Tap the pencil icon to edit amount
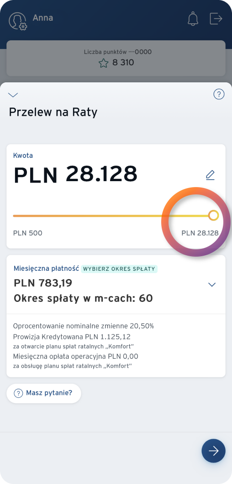Screen dimensions: 232x484 (210, 175)
